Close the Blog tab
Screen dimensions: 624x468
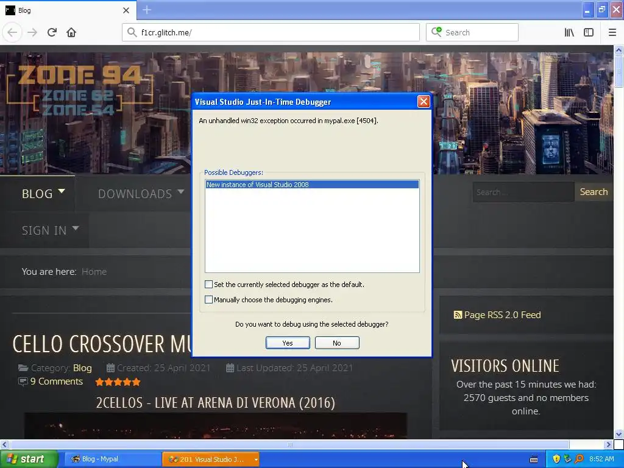point(126,10)
